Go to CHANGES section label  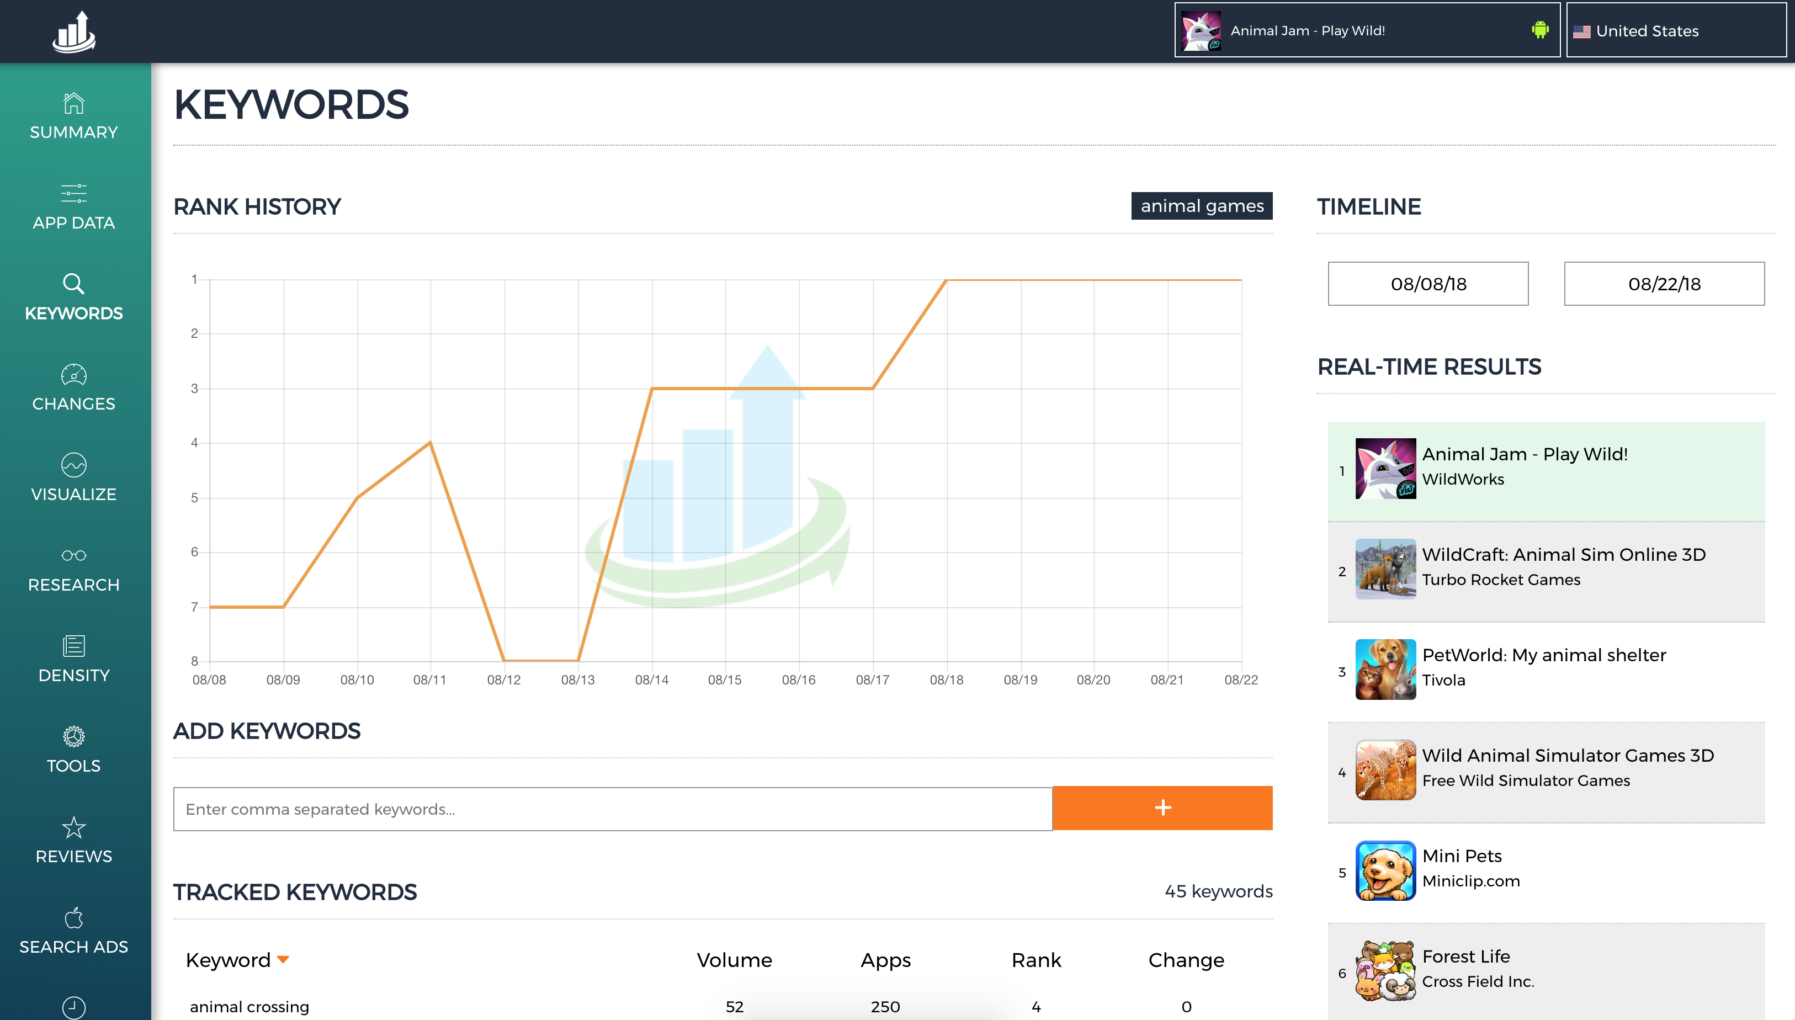73,404
